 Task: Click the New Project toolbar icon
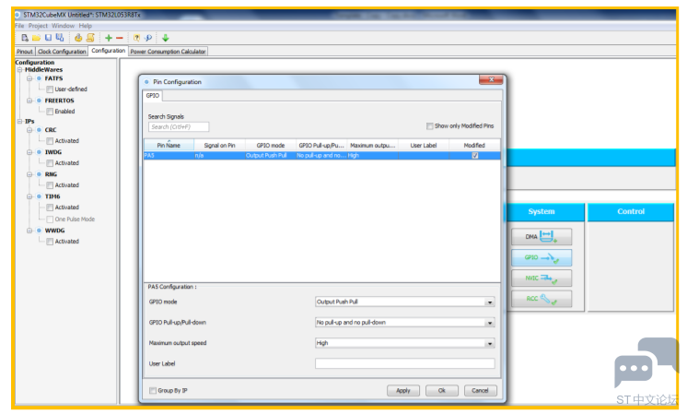(25, 38)
